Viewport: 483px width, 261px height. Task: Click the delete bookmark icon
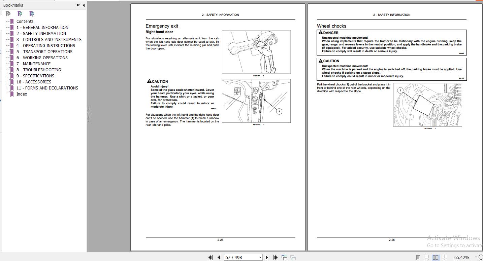pyautogui.click(x=8, y=14)
